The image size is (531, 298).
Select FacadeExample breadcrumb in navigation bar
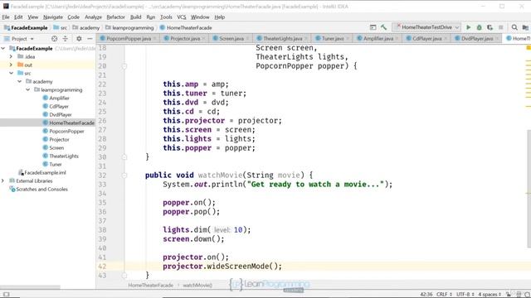[x=26, y=27]
